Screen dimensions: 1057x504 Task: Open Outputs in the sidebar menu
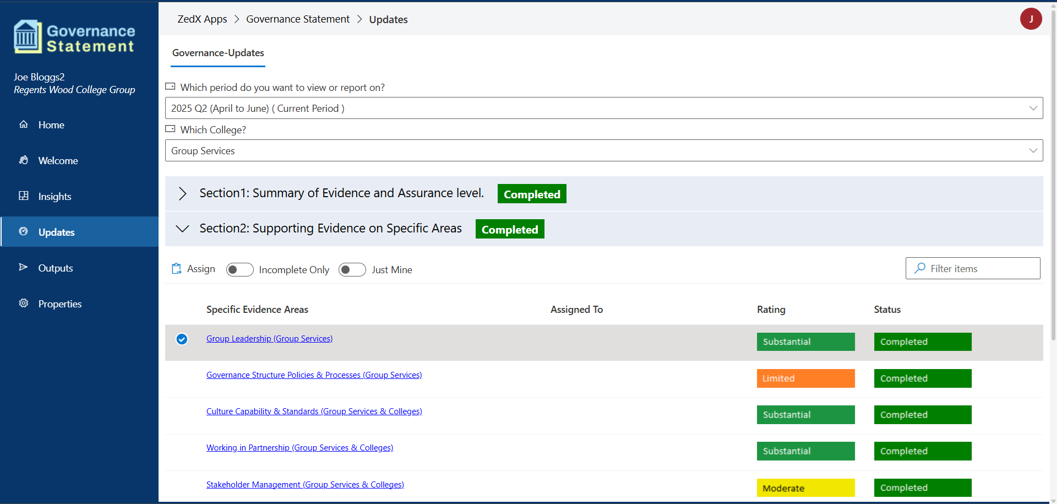coord(80,268)
